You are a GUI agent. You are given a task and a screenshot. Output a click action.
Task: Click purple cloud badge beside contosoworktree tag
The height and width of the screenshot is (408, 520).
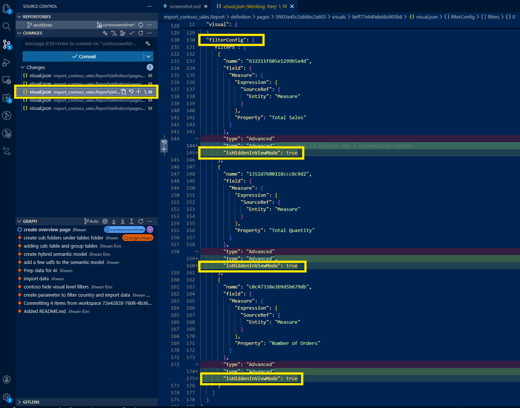[x=150, y=229]
